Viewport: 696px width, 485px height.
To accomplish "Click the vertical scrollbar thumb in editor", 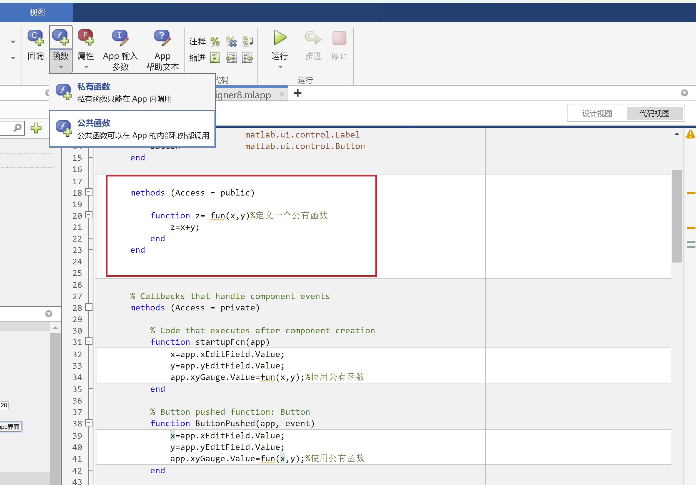I will [677, 216].
